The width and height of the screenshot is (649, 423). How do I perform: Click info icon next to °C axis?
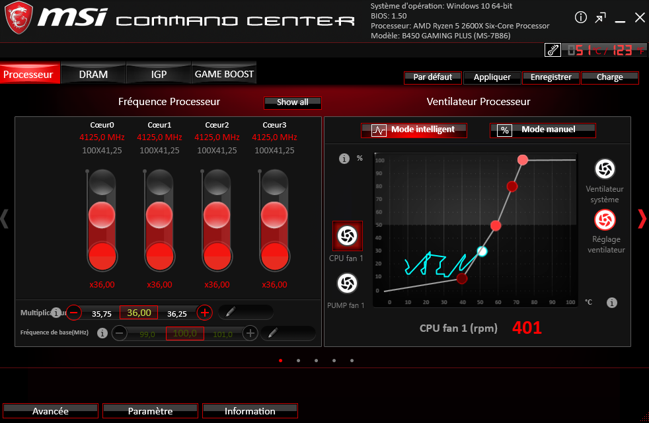coord(612,303)
